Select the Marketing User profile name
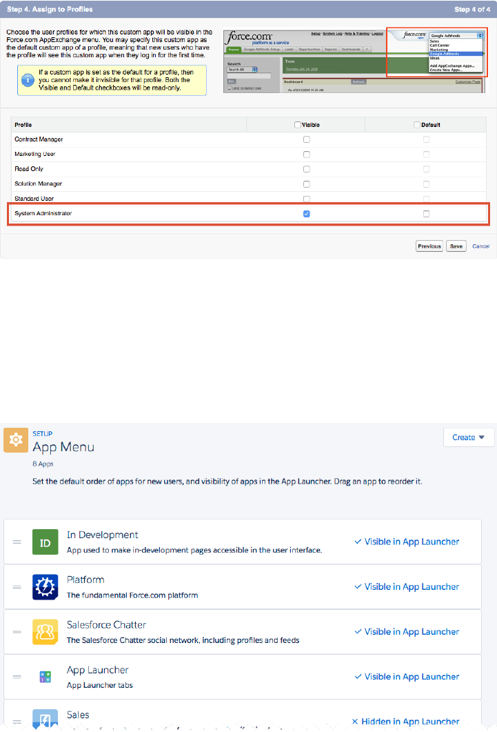The height and width of the screenshot is (732, 497). pos(35,154)
